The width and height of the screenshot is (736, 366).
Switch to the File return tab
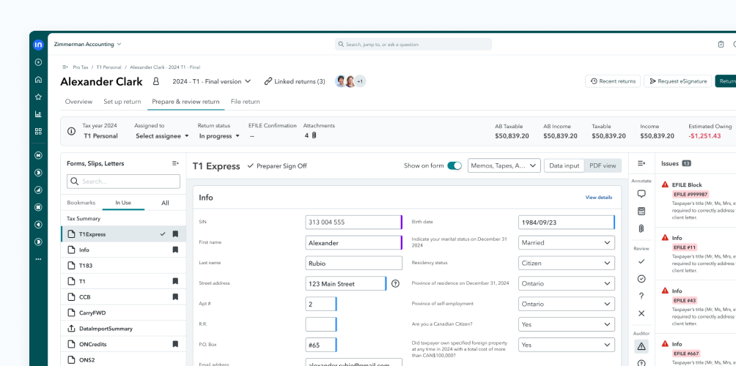[245, 102]
